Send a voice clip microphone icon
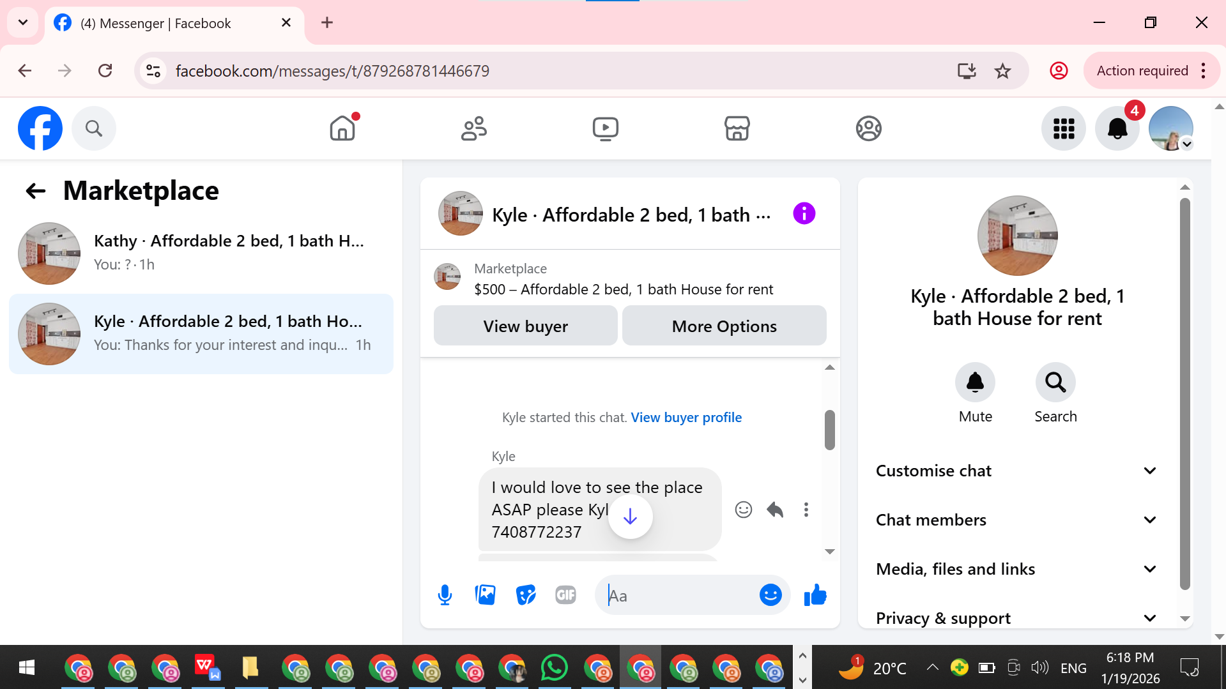The image size is (1226, 689). point(445,595)
